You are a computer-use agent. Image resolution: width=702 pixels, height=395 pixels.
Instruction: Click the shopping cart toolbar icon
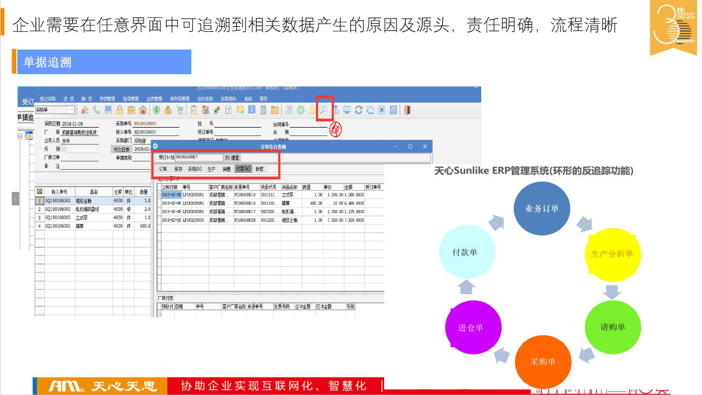180,110
